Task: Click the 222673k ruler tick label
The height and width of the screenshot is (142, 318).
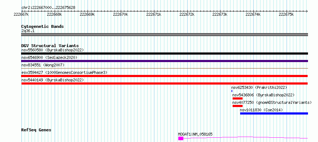Action: (220, 14)
